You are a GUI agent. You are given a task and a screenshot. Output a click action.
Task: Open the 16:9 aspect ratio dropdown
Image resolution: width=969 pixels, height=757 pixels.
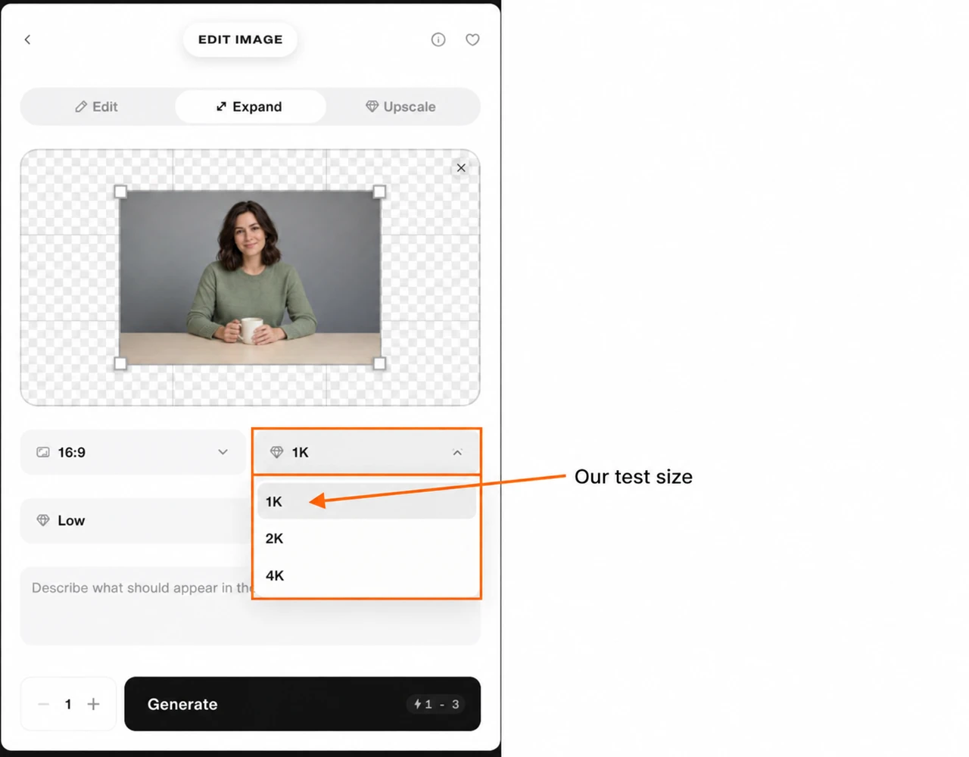133,453
